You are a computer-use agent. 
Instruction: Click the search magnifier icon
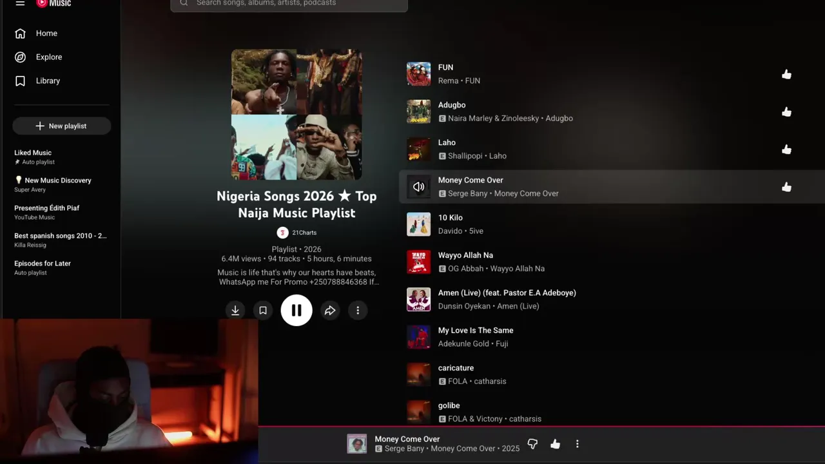coord(184,3)
